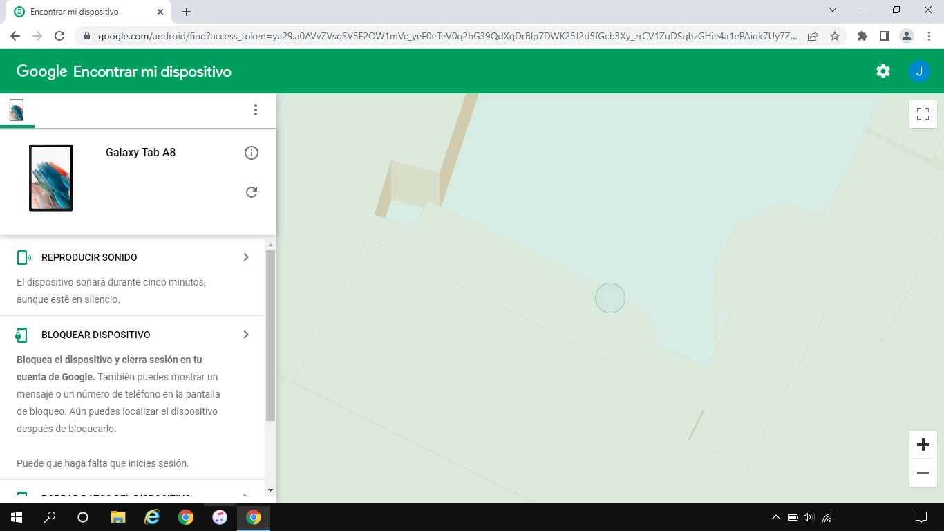Enter fullscreen map view

[x=923, y=113]
